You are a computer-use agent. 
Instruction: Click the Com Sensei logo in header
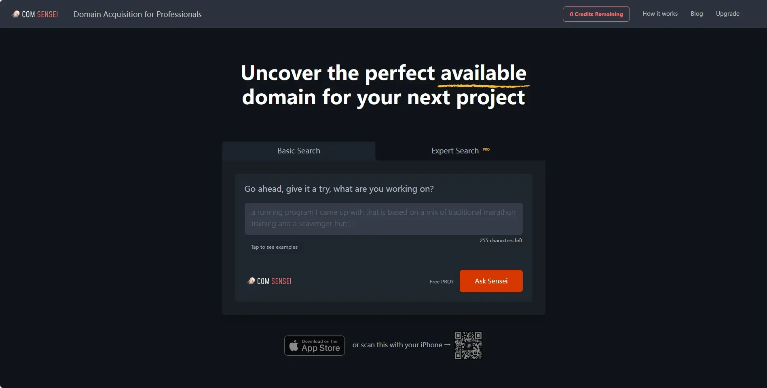(35, 14)
